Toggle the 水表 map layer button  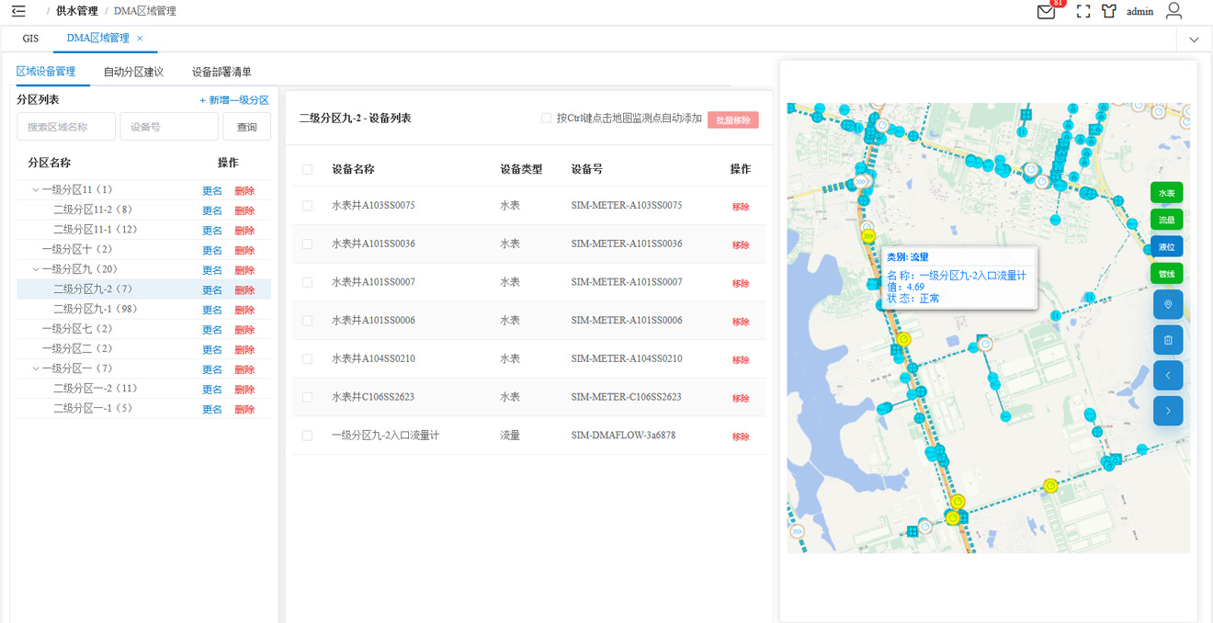coord(1166,193)
